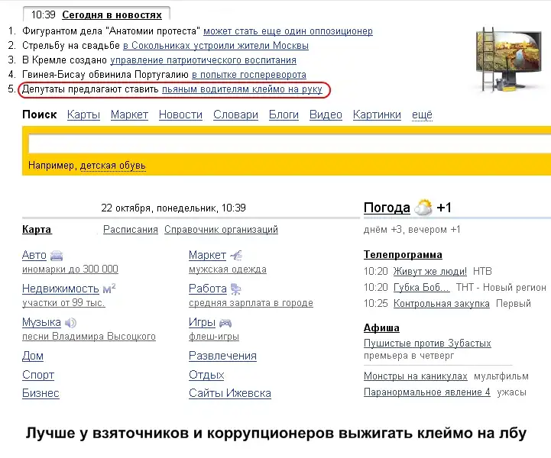This screenshot has width=551, height=458.
Task: Open the Сегодня в новостях tab
Action: pos(112,15)
